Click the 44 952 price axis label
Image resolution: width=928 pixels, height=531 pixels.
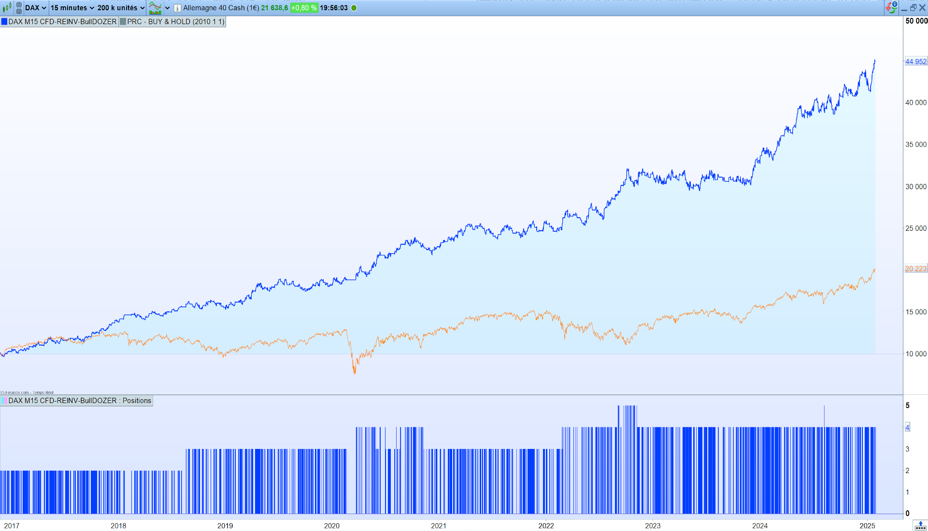(x=915, y=61)
